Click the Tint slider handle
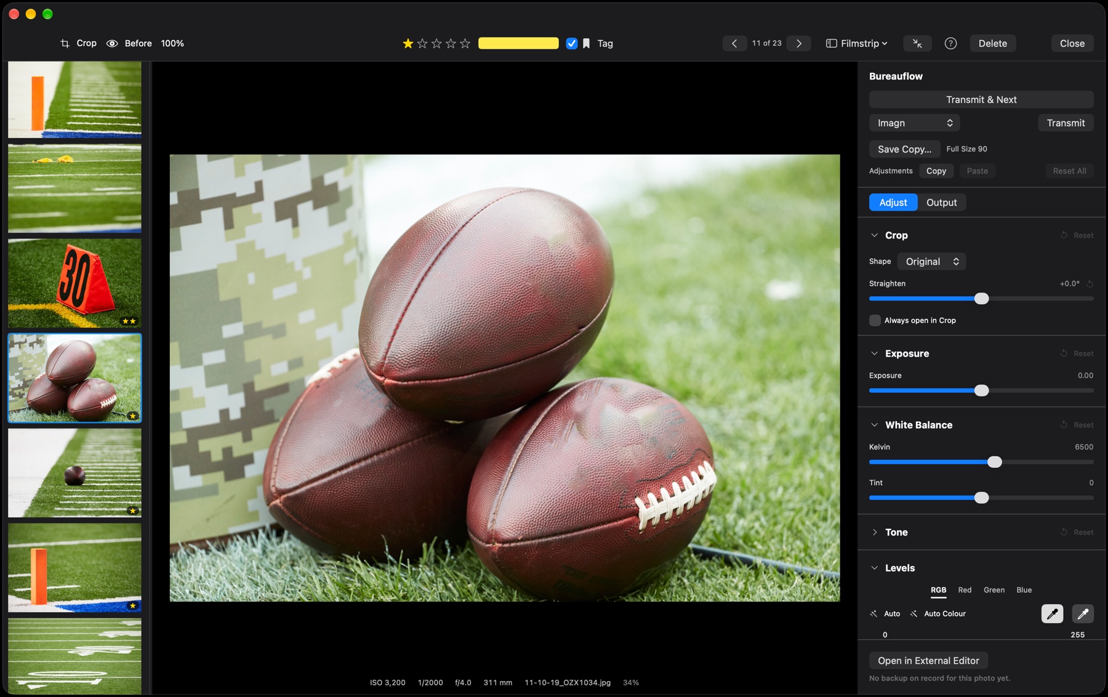Image resolution: width=1108 pixels, height=697 pixels. (981, 498)
